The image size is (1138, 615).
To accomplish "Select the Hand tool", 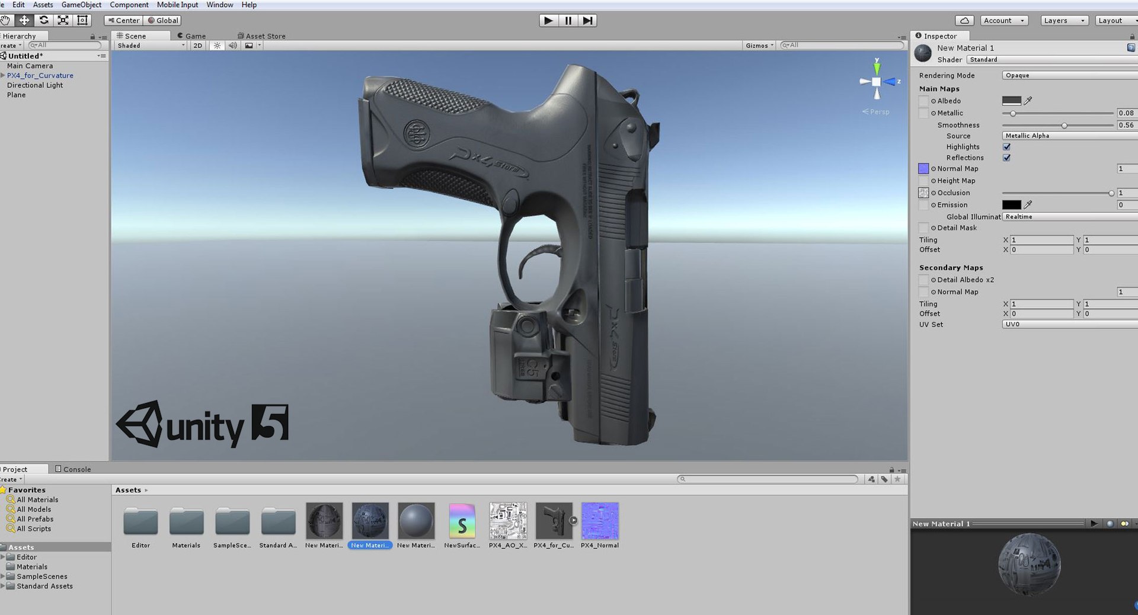I will 5,20.
